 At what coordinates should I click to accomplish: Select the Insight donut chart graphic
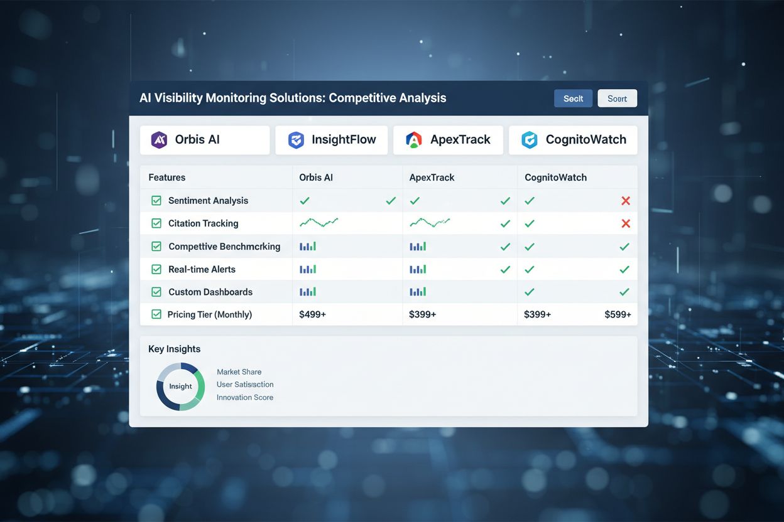180,386
